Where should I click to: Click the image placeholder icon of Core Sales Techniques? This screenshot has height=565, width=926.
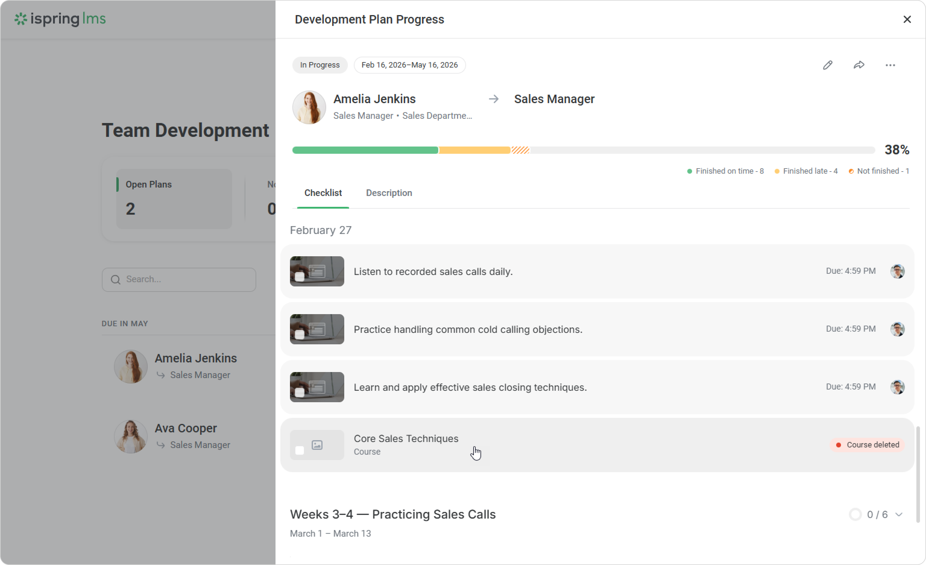317,445
